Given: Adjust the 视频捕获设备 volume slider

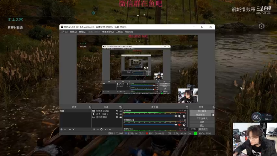Looking at the screenshot, I should pyautogui.click(x=150, y=125).
